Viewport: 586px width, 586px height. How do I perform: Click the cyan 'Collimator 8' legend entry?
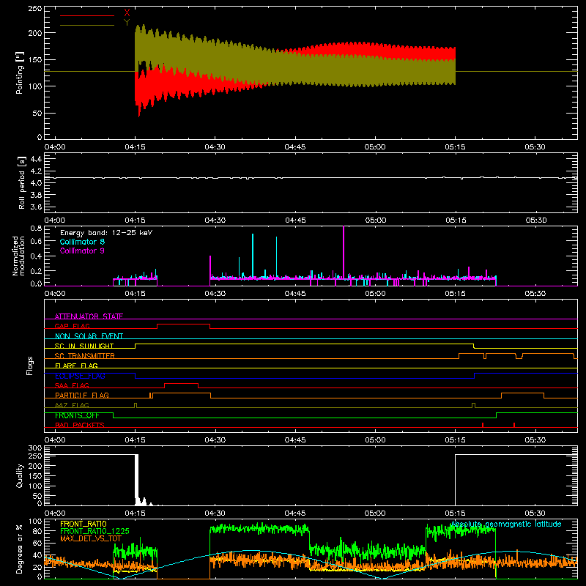click(82, 242)
